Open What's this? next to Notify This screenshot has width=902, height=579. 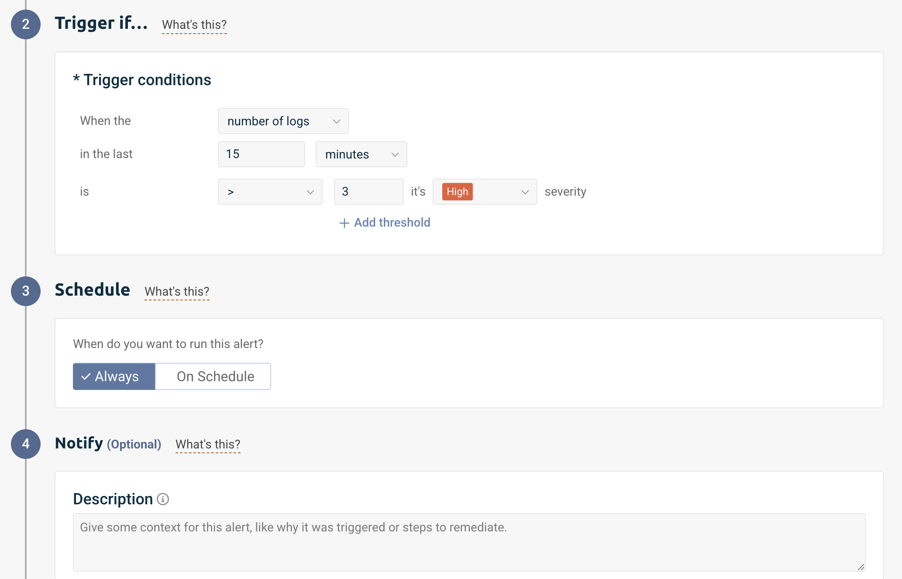[x=208, y=445]
